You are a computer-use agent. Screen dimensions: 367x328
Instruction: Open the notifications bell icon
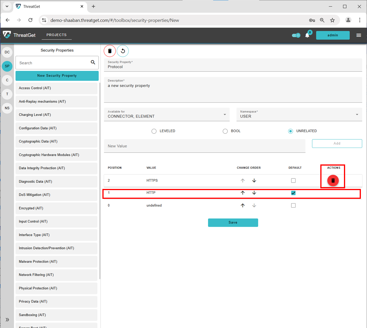(307, 35)
